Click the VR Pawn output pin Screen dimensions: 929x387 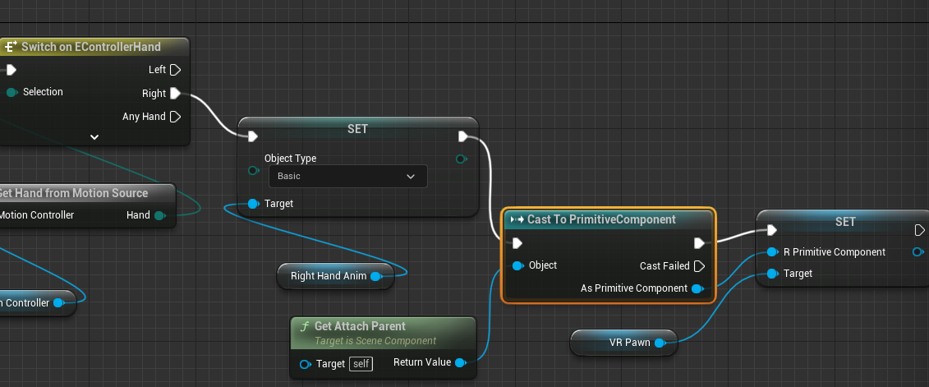660,343
